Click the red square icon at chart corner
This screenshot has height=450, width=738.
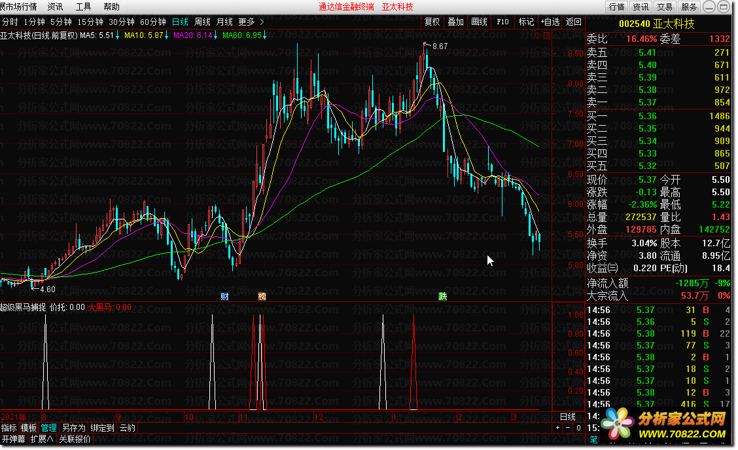pyautogui.click(x=546, y=36)
